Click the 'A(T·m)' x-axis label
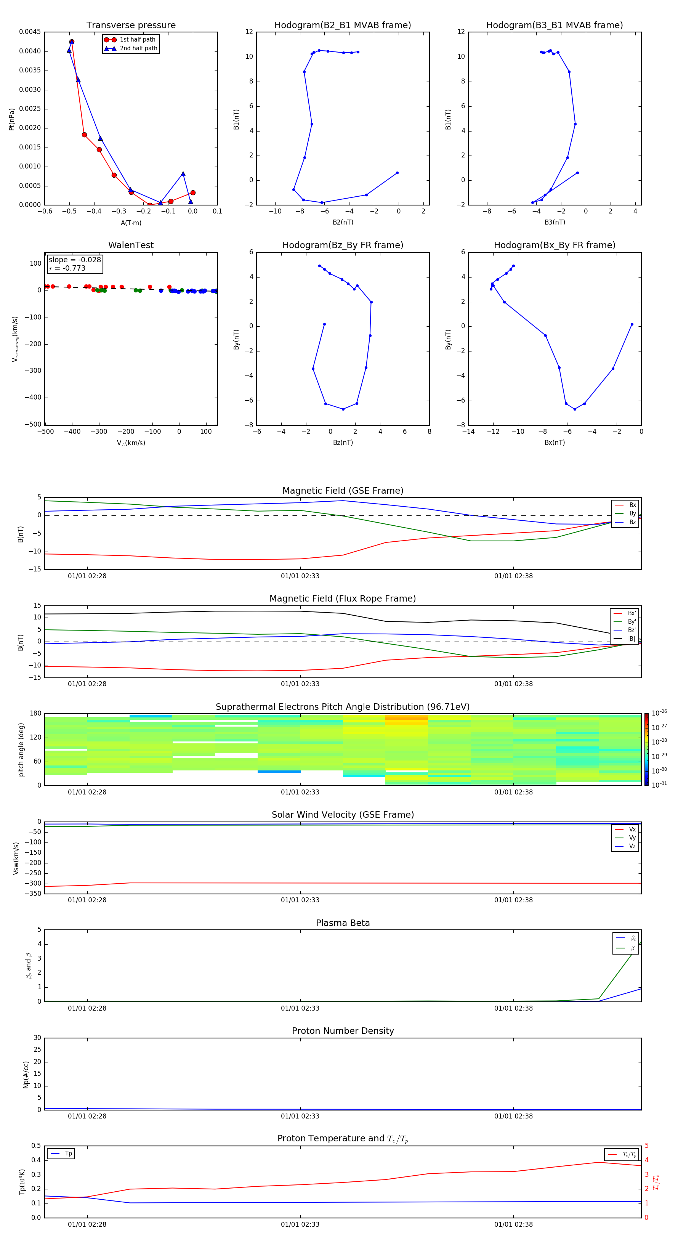This screenshot has width=686, height=1258. [x=131, y=223]
